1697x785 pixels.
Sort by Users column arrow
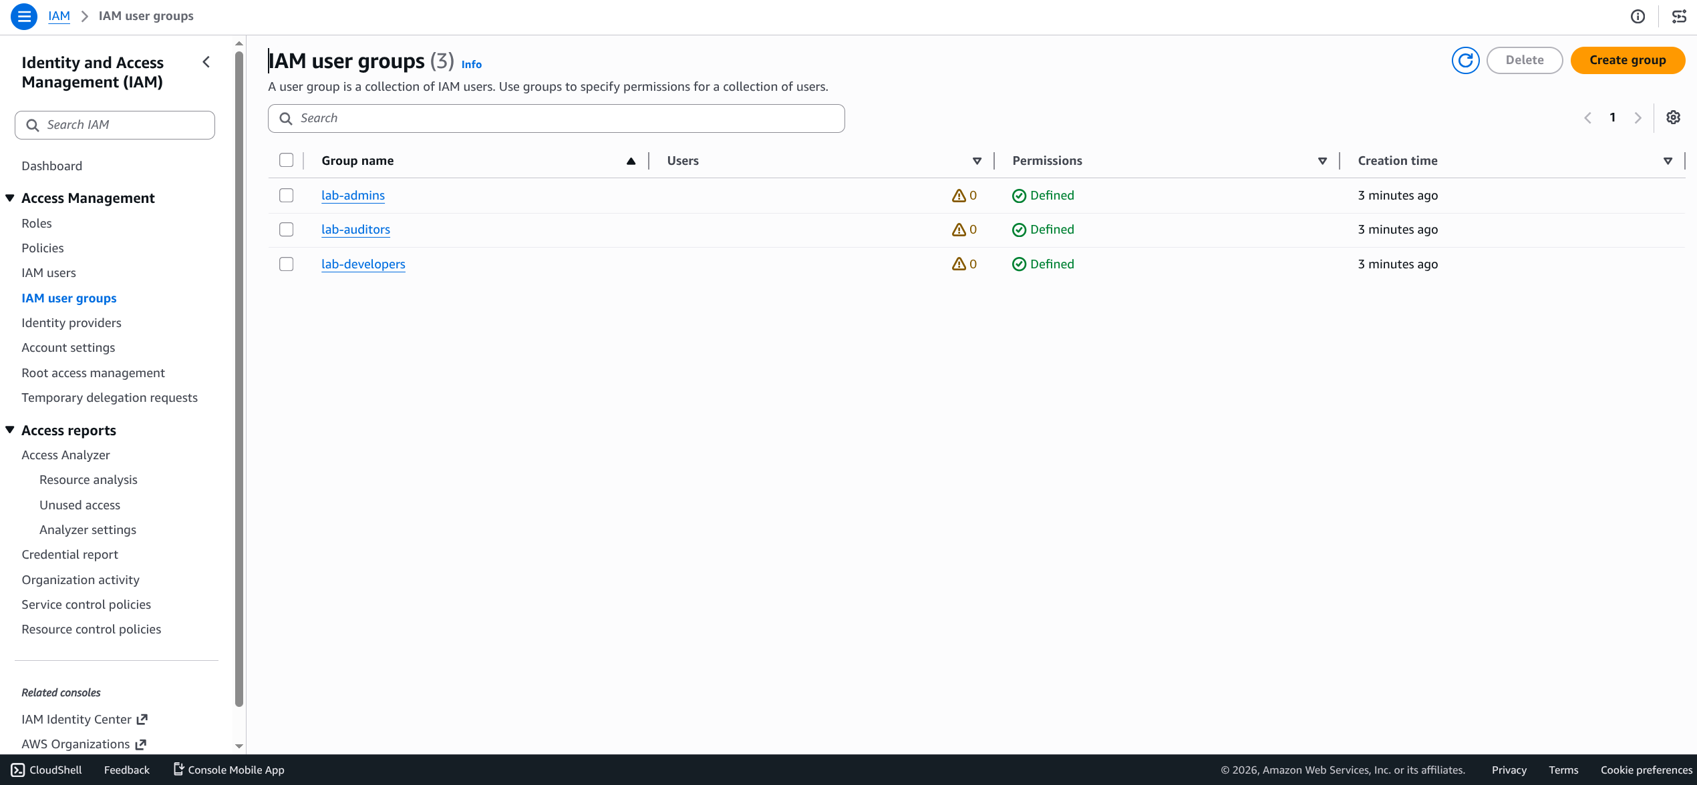[977, 161]
